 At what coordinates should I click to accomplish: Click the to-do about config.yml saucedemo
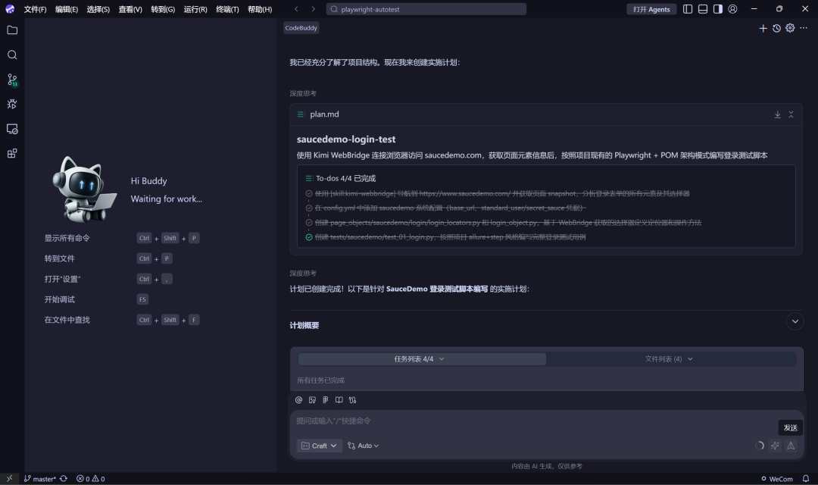(446, 208)
